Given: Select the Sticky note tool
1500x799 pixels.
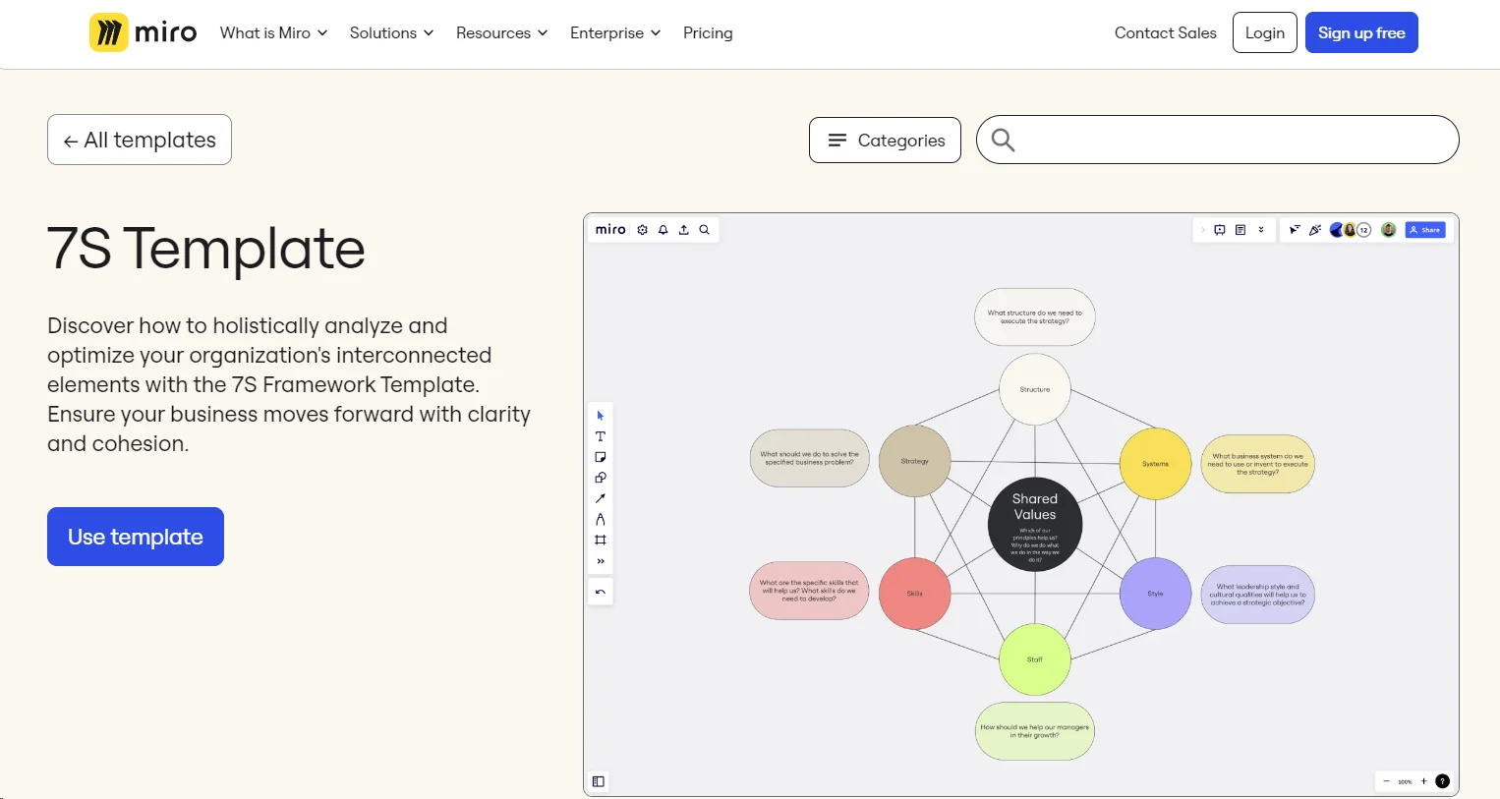Looking at the screenshot, I should click(x=601, y=456).
